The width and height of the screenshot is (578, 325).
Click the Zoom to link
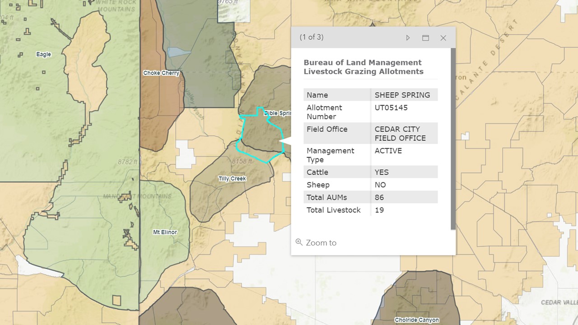pyautogui.click(x=321, y=243)
